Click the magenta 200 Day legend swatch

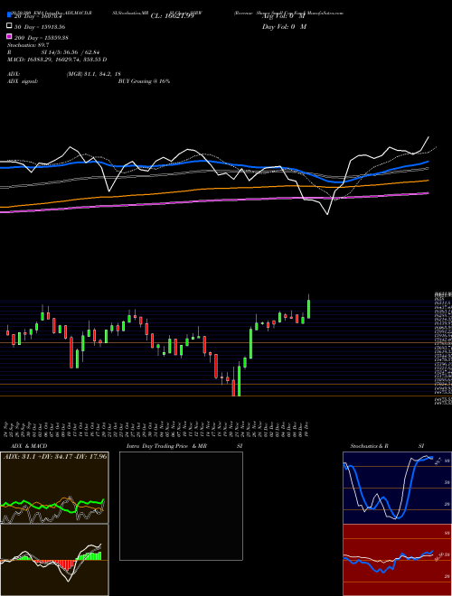(9, 36)
